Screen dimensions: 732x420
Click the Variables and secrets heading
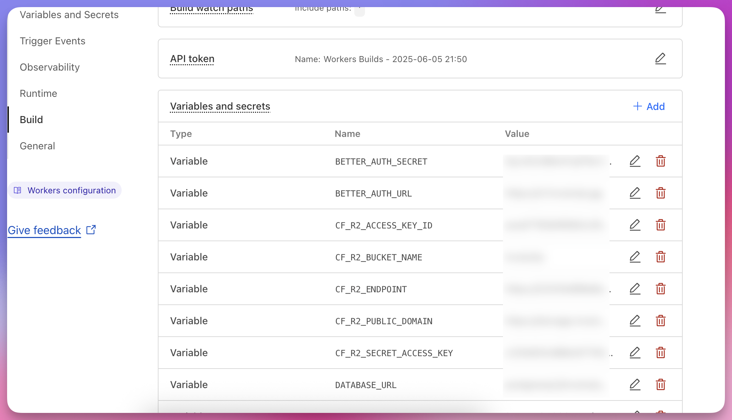coord(220,106)
